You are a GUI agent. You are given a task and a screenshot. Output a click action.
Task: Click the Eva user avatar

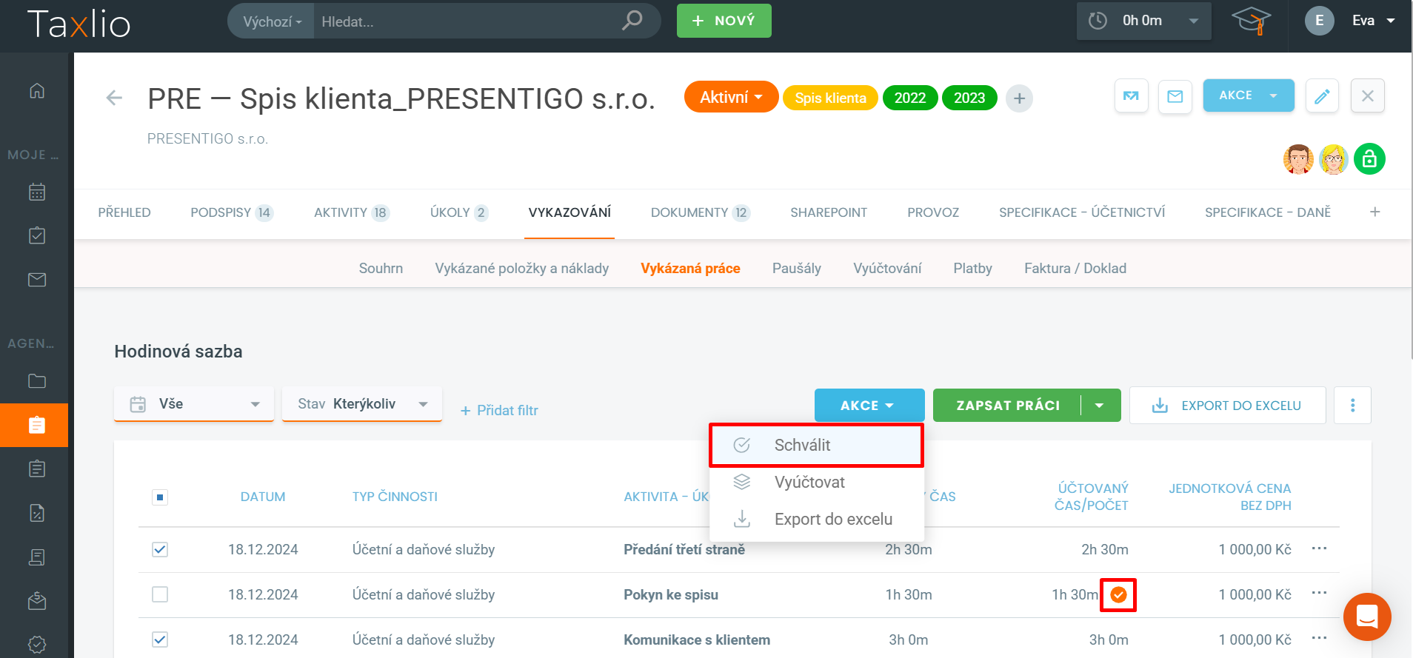(1319, 21)
